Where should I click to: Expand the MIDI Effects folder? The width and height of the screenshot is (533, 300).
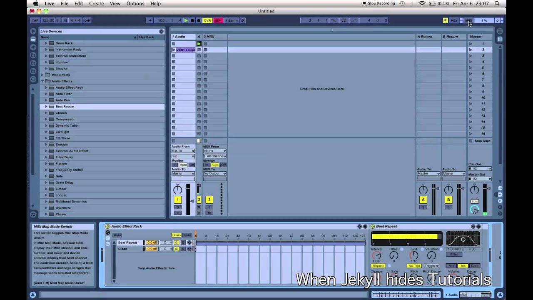42,75
